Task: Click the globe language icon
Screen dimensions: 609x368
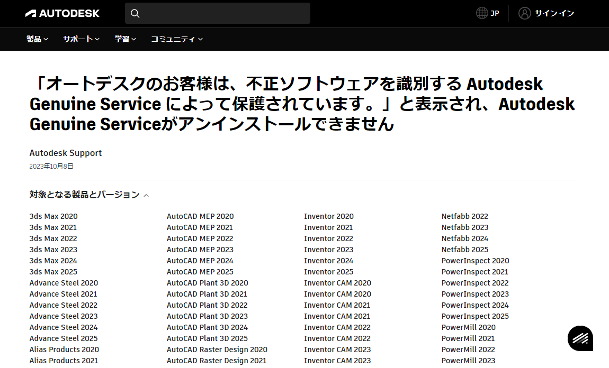Action: [481, 13]
